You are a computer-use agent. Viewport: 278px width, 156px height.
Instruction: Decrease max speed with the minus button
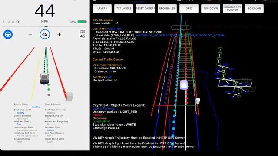coord(30,34)
